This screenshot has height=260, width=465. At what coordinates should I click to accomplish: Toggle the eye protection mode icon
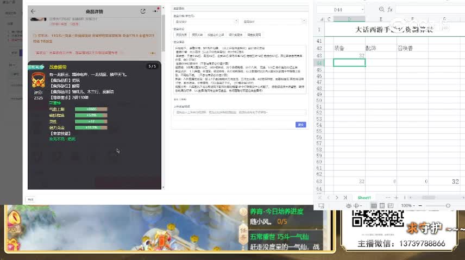(x=348, y=206)
